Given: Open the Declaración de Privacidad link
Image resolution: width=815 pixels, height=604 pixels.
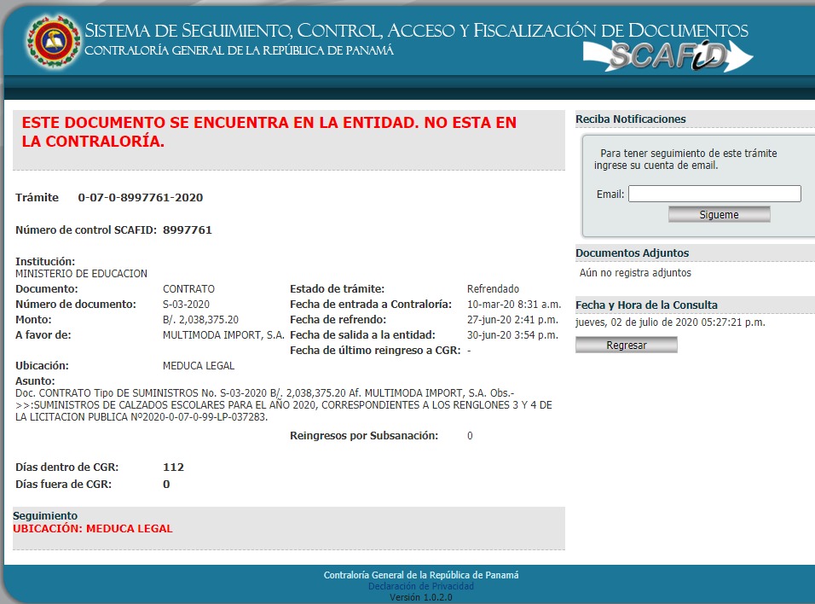Looking at the screenshot, I should pyautogui.click(x=421, y=586).
